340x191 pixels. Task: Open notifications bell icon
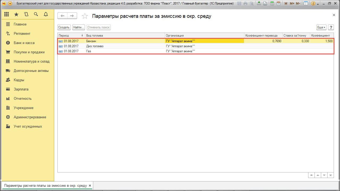(46, 14)
